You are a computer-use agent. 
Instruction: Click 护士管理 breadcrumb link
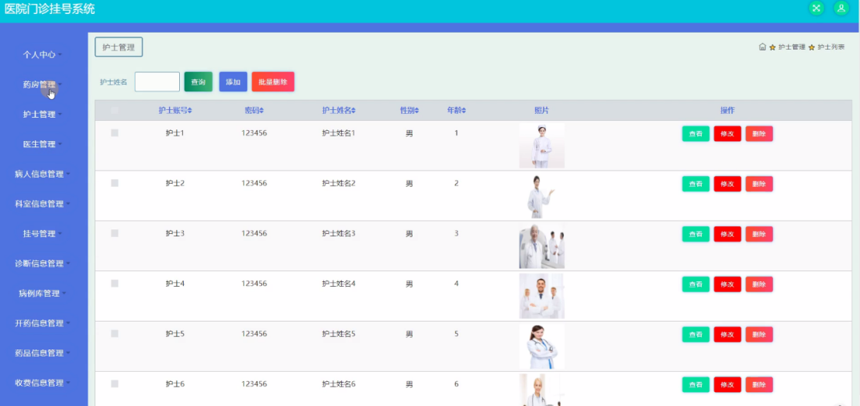[792, 47]
